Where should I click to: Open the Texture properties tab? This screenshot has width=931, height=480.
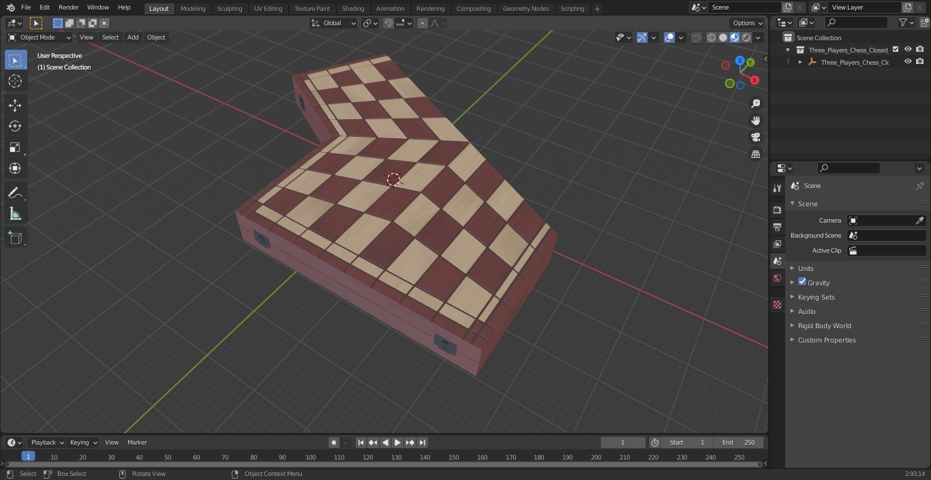(x=777, y=304)
